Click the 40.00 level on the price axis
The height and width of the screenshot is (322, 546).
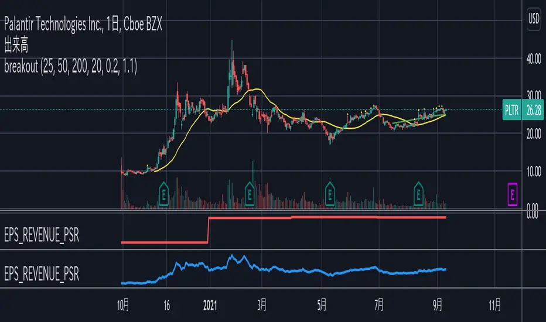point(534,59)
